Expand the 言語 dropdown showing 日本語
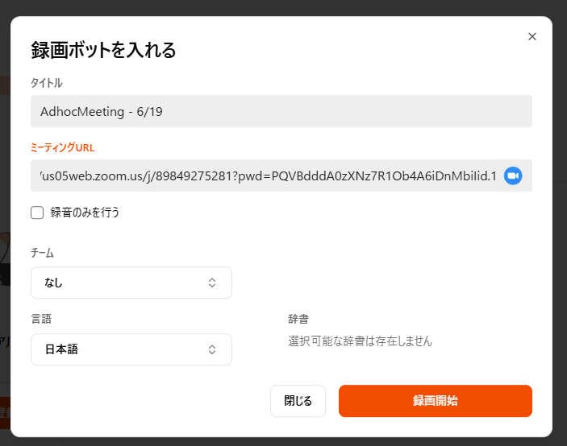This screenshot has width=567, height=446. pos(121,349)
